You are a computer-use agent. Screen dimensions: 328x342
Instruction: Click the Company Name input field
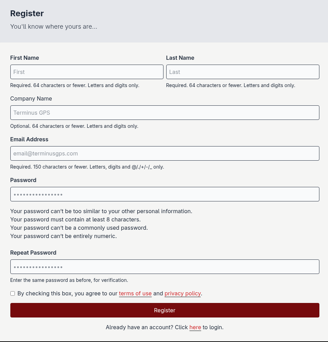[x=165, y=113]
